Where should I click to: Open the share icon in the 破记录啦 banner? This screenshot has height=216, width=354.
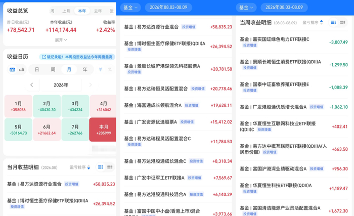(44, 57)
